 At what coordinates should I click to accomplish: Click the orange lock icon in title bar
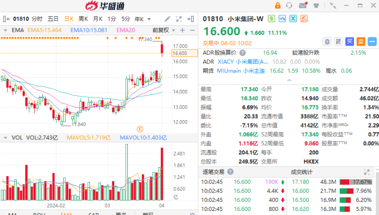coord(277,6)
